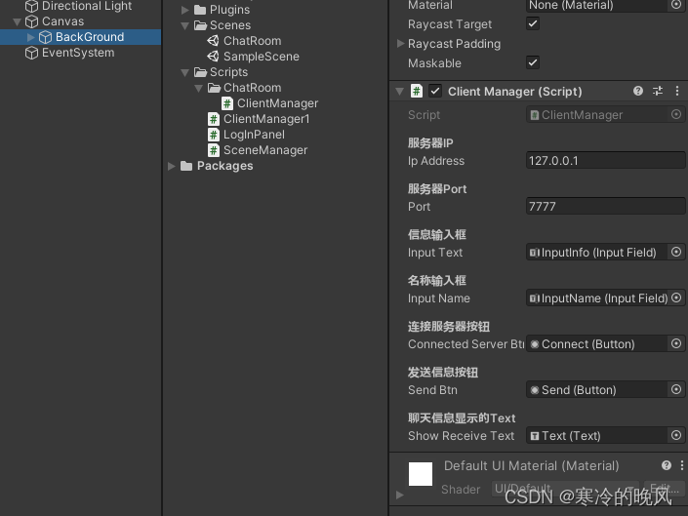Select the Directional Light object

coord(87,6)
